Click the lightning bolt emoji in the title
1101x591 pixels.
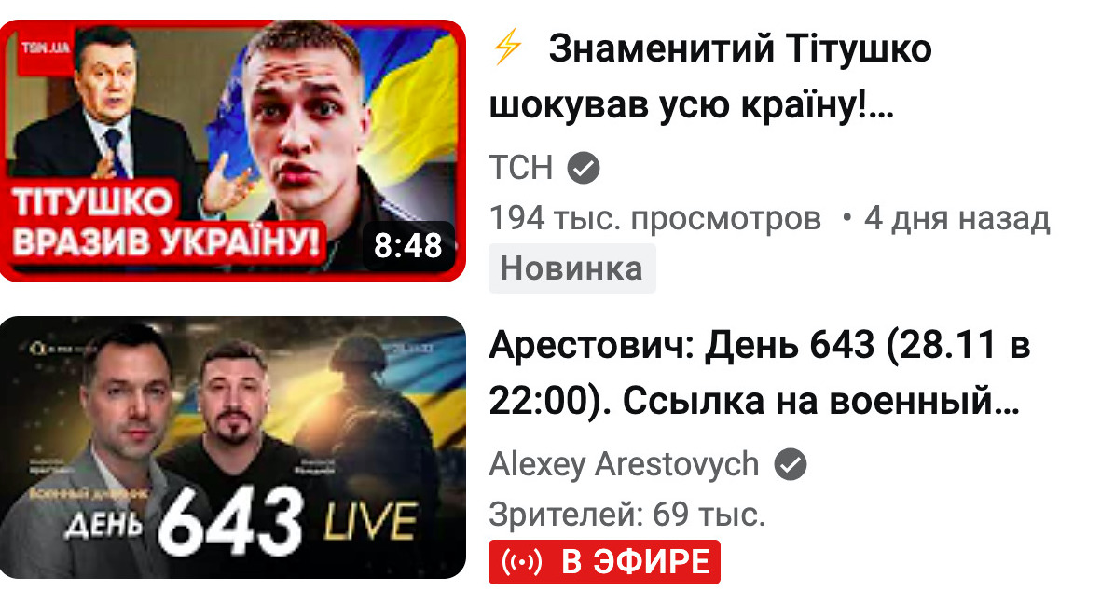point(507,48)
